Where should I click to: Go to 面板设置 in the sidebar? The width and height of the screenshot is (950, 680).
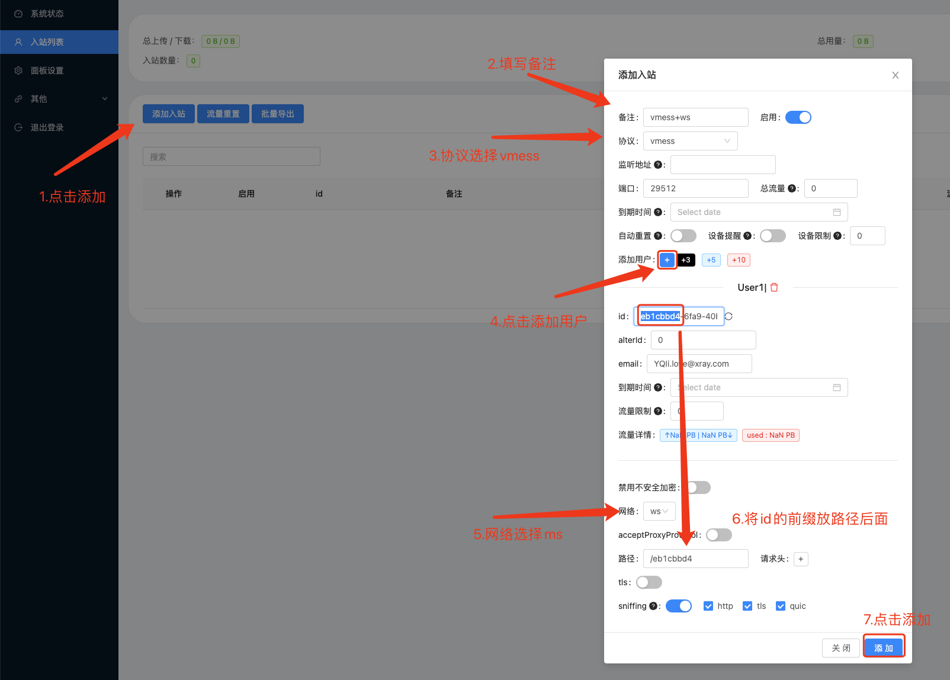point(47,70)
